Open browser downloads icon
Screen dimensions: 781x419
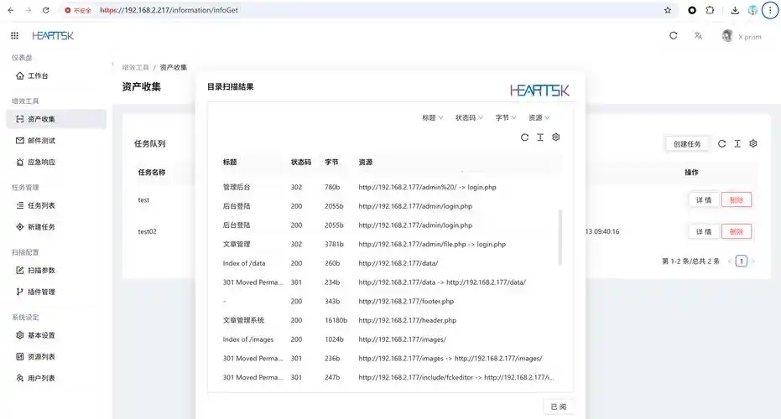tap(735, 10)
